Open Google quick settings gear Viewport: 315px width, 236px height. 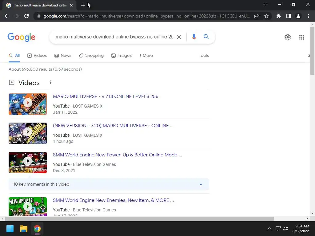tap(288, 37)
